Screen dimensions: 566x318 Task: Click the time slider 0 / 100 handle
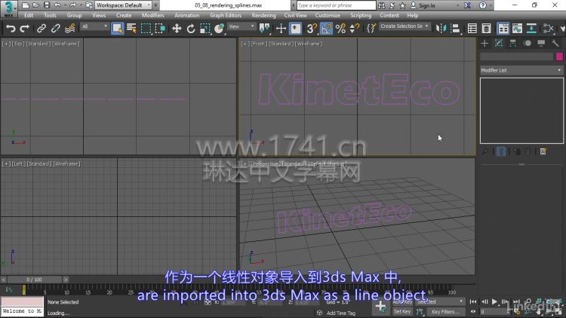point(34,280)
